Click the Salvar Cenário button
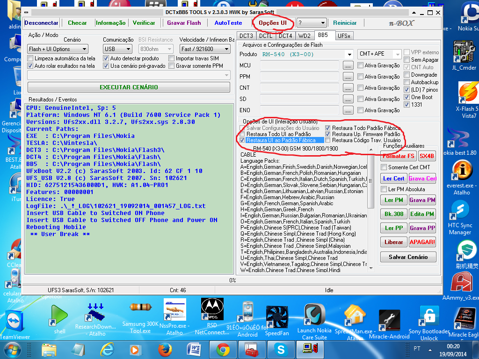This screenshot has height=359, width=479. click(408, 257)
